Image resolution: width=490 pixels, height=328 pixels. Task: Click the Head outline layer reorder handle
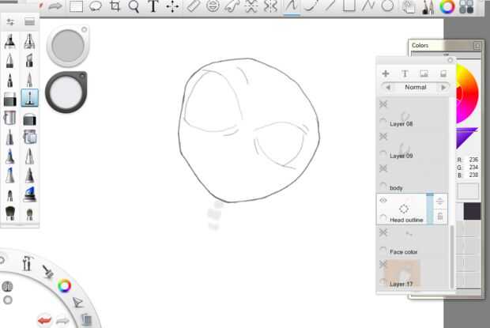pyautogui.click(x=440, y=202)
